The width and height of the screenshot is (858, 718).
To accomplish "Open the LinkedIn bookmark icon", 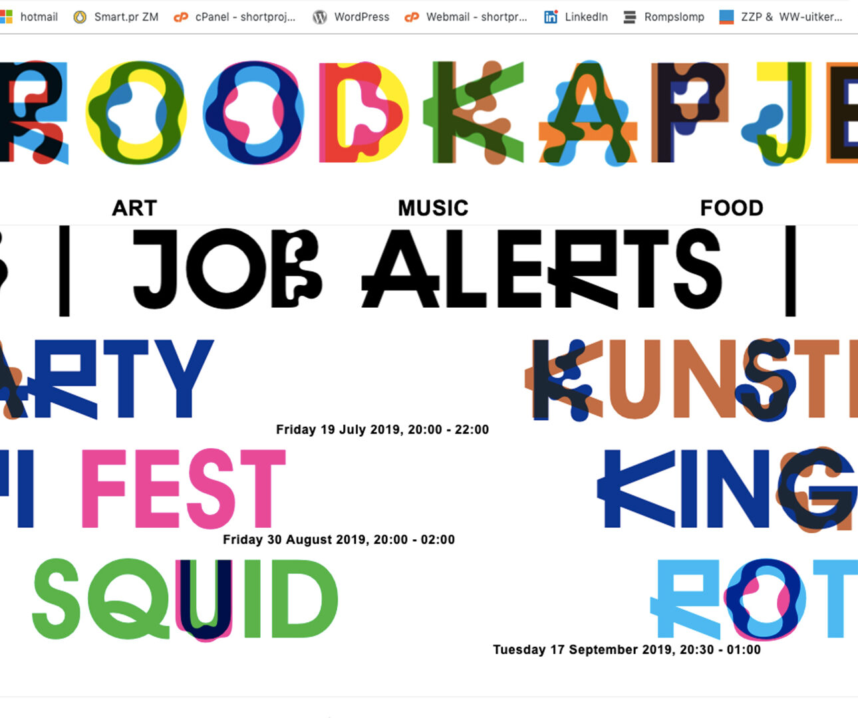I will pos(550,17).
